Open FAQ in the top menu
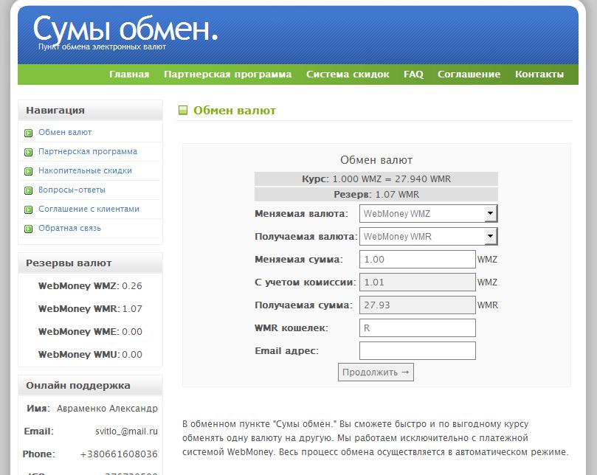Screen dimensions: 597x475 pyautogui.click(x=413, y=74)
